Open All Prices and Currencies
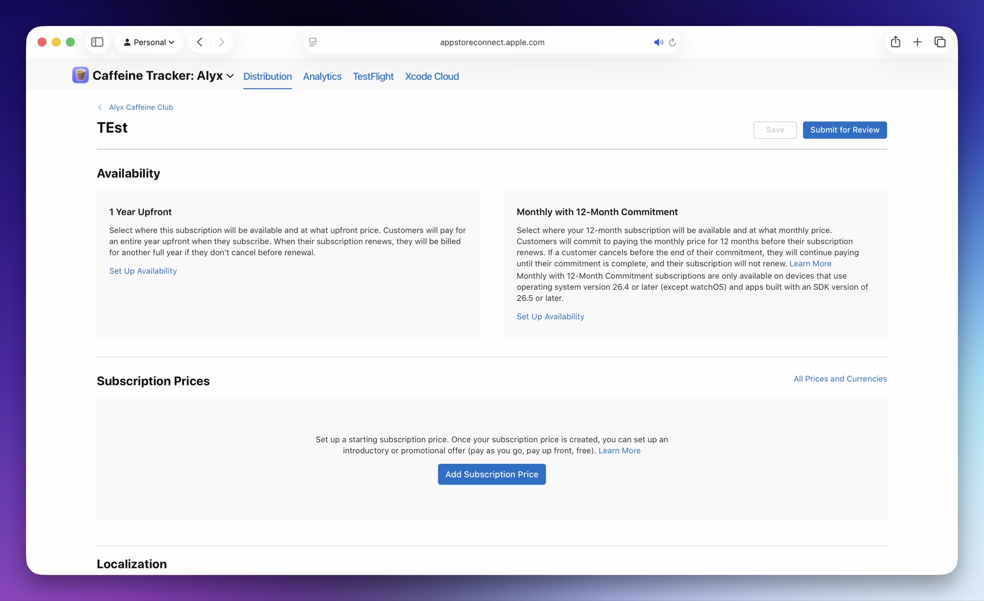Viewport: 984px width, 601px height. [x=840, y=379]
